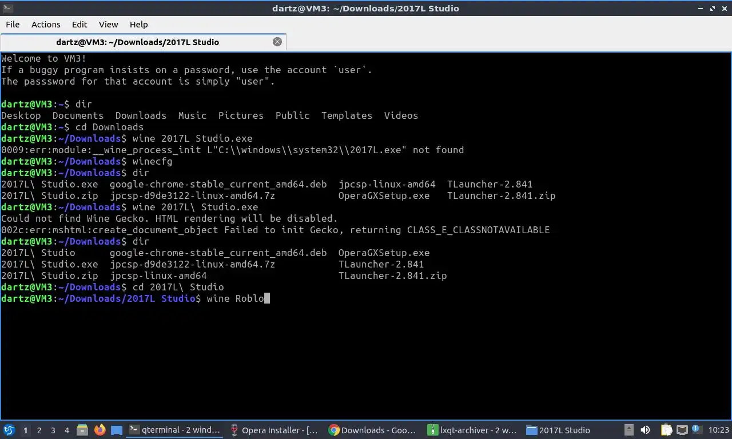This screenshot has width=732, height=439.
Task: Switch to virtual desktop 3
Action: coord(53,430)
